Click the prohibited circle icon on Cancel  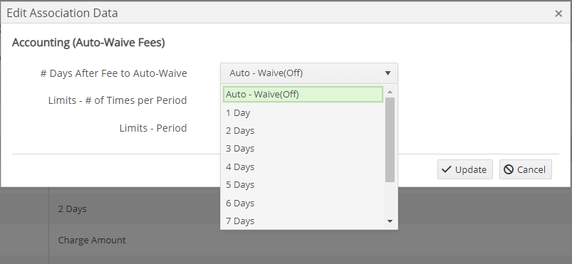[509, 169]
